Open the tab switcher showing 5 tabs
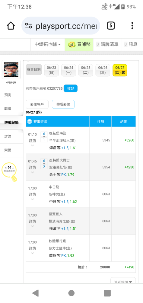Viewport: 143px width, 303px height. pyautogui.click(x=111, y=25)
